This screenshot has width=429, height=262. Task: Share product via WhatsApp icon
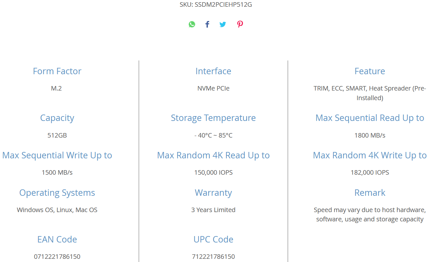192,24
